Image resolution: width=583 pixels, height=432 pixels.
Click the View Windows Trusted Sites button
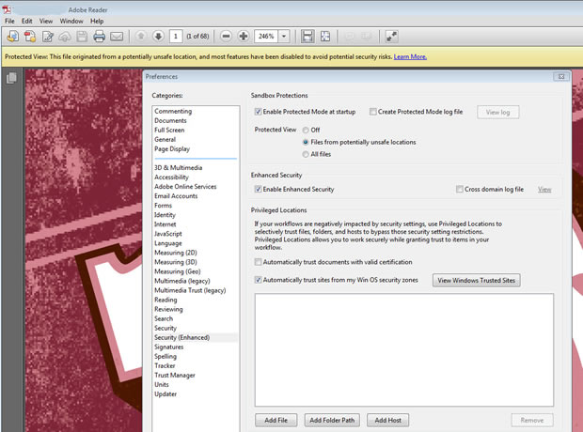(476, 280)
